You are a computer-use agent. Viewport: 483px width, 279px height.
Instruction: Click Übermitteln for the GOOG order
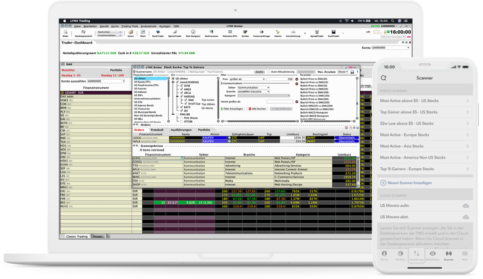(346, 138)
